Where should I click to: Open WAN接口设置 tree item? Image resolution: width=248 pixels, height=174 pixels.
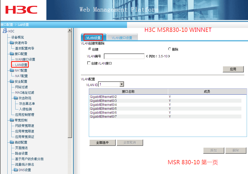25,59
